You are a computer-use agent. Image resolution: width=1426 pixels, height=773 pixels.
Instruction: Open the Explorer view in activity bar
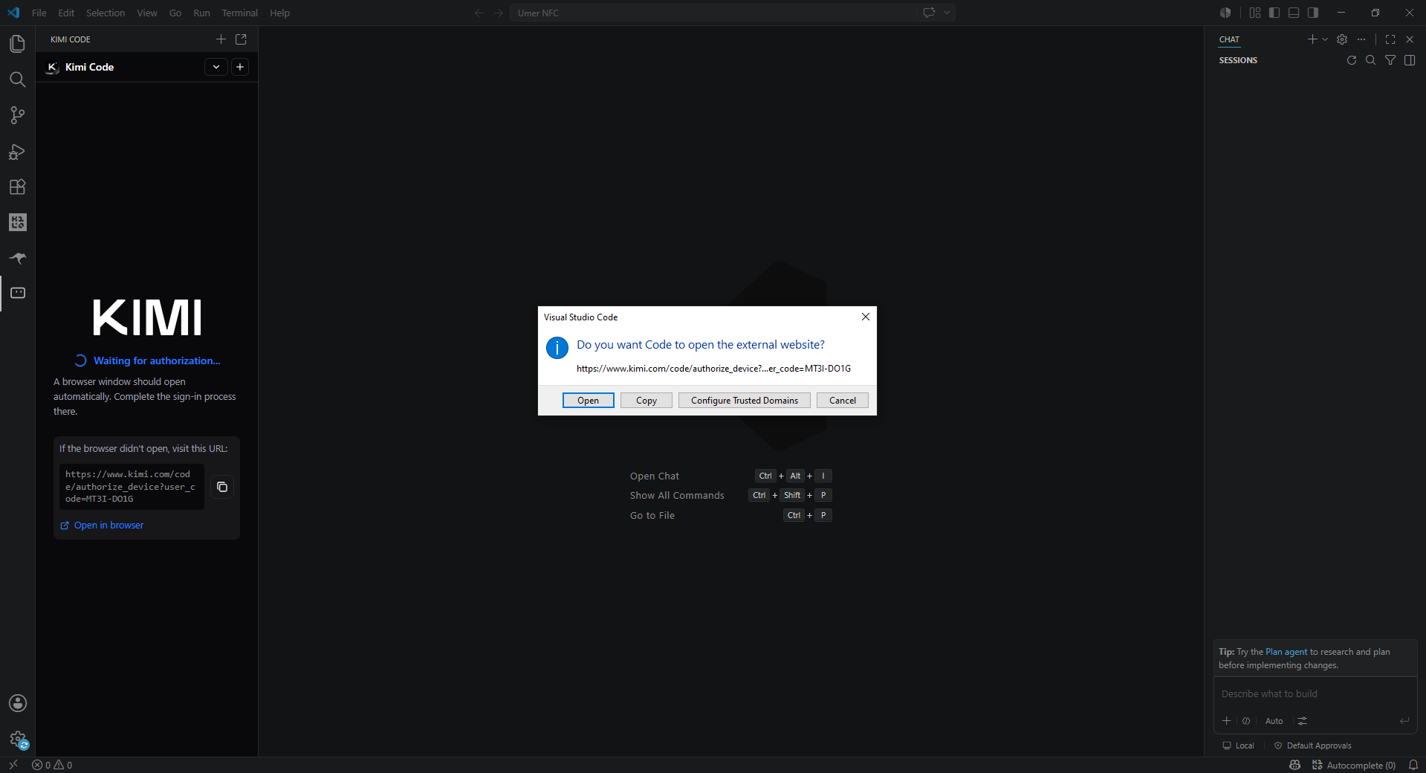(x=17, y=44)
